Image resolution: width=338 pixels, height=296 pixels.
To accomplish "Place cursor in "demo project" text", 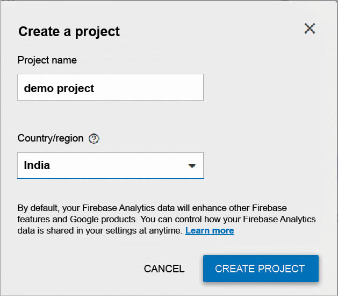I will point(59,88).
